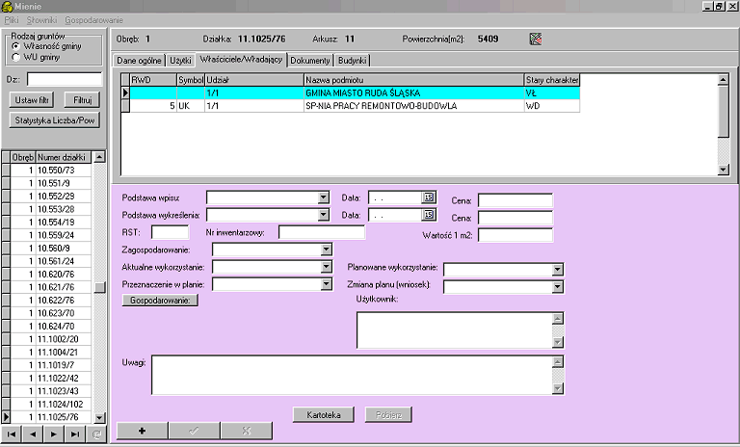Select parcel 10.554/19 in list
This screenshot has width=740, height=447.
tap(50, 222)
